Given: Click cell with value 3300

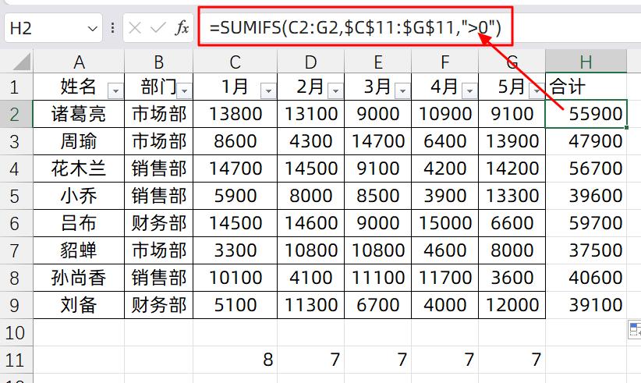Looking at the screenshot, I should pyautogui.click(x=235, y=250).
